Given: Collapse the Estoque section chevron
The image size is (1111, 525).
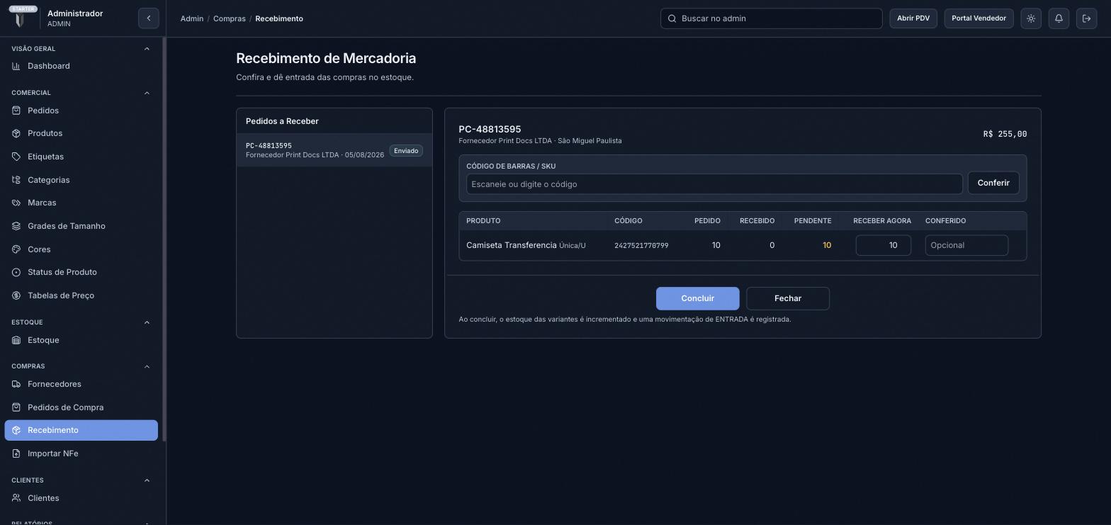Looking at the screenshot, I should click(x=147, y=322).
